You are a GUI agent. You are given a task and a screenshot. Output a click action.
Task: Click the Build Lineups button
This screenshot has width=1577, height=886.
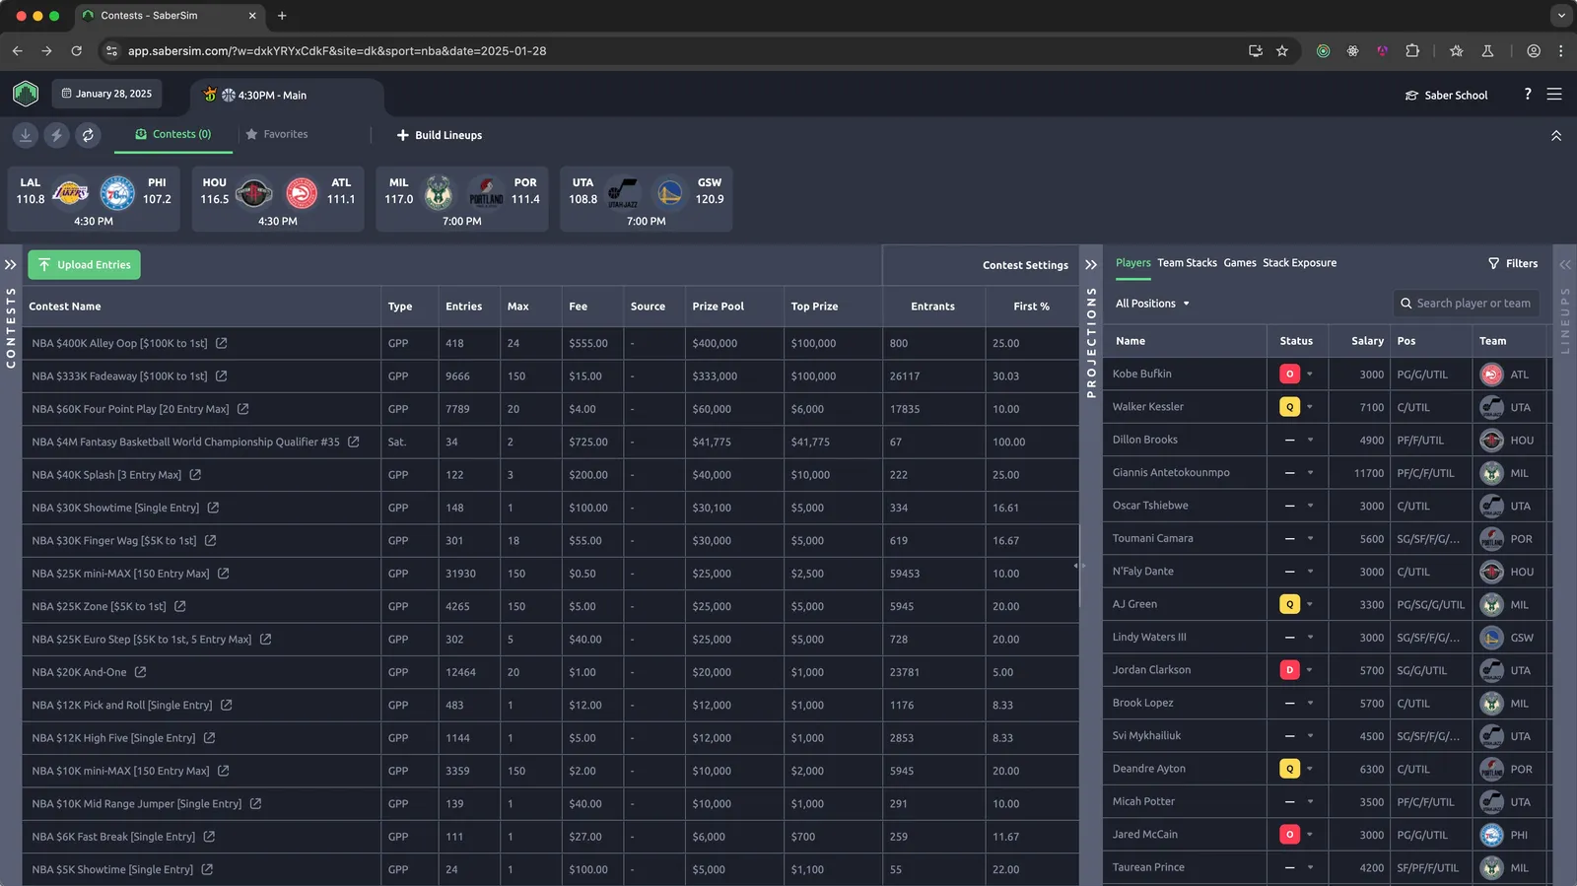[440, 135]
